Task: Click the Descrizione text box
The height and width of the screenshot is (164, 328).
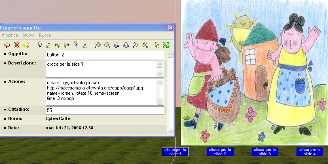Action: pyautogui.click(x=105, y=69)
